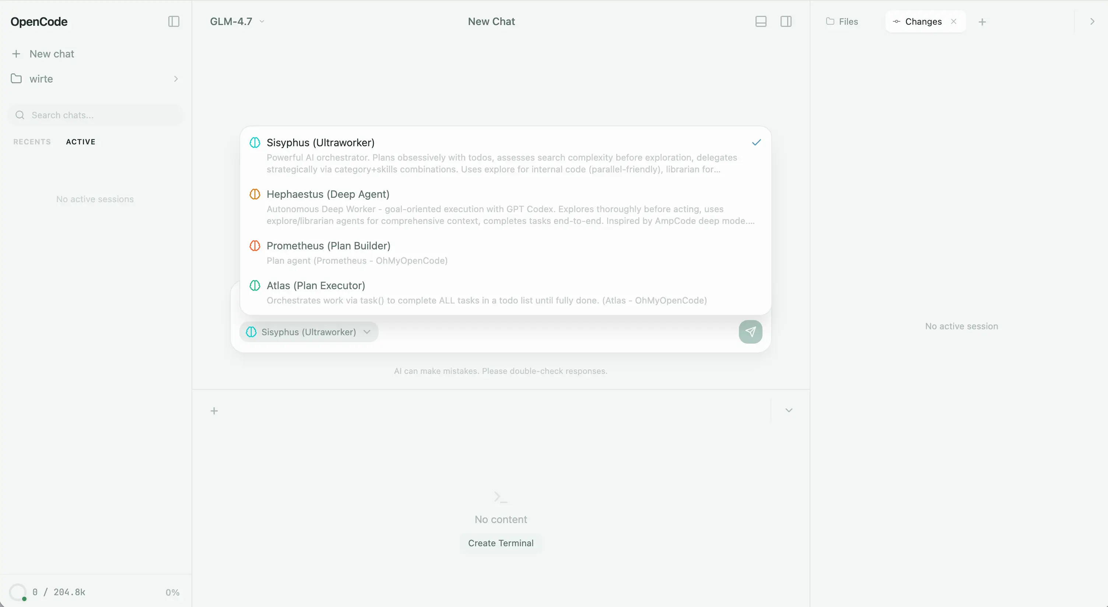This screenshot has width=1108, height=607.
Task: Collapse the terminal panel chevron
Action: tap(788, 410)
